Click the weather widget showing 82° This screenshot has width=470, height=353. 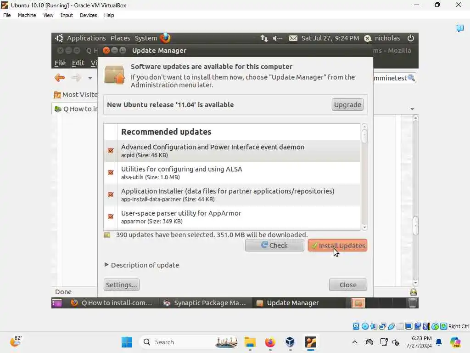[x=16, y=342]
